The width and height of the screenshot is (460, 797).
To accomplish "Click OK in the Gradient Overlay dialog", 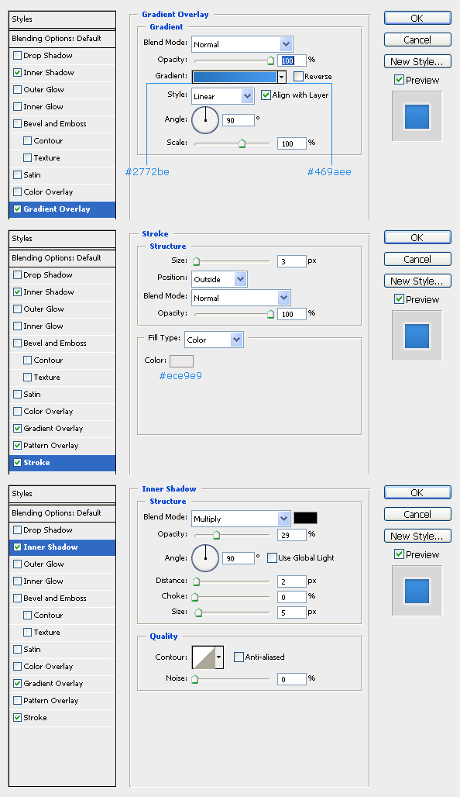I will click(417, 19).
